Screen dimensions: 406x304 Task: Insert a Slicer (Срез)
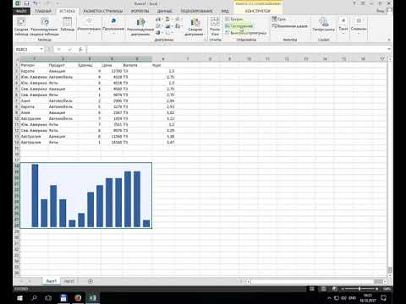(x=279, y=19)
